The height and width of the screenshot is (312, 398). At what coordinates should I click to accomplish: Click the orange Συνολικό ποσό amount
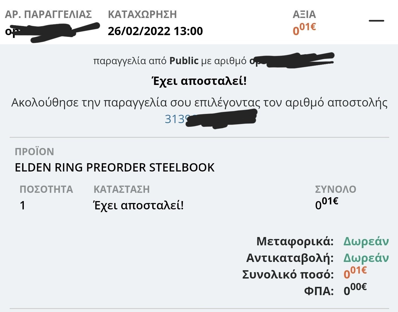coord(355,273)
